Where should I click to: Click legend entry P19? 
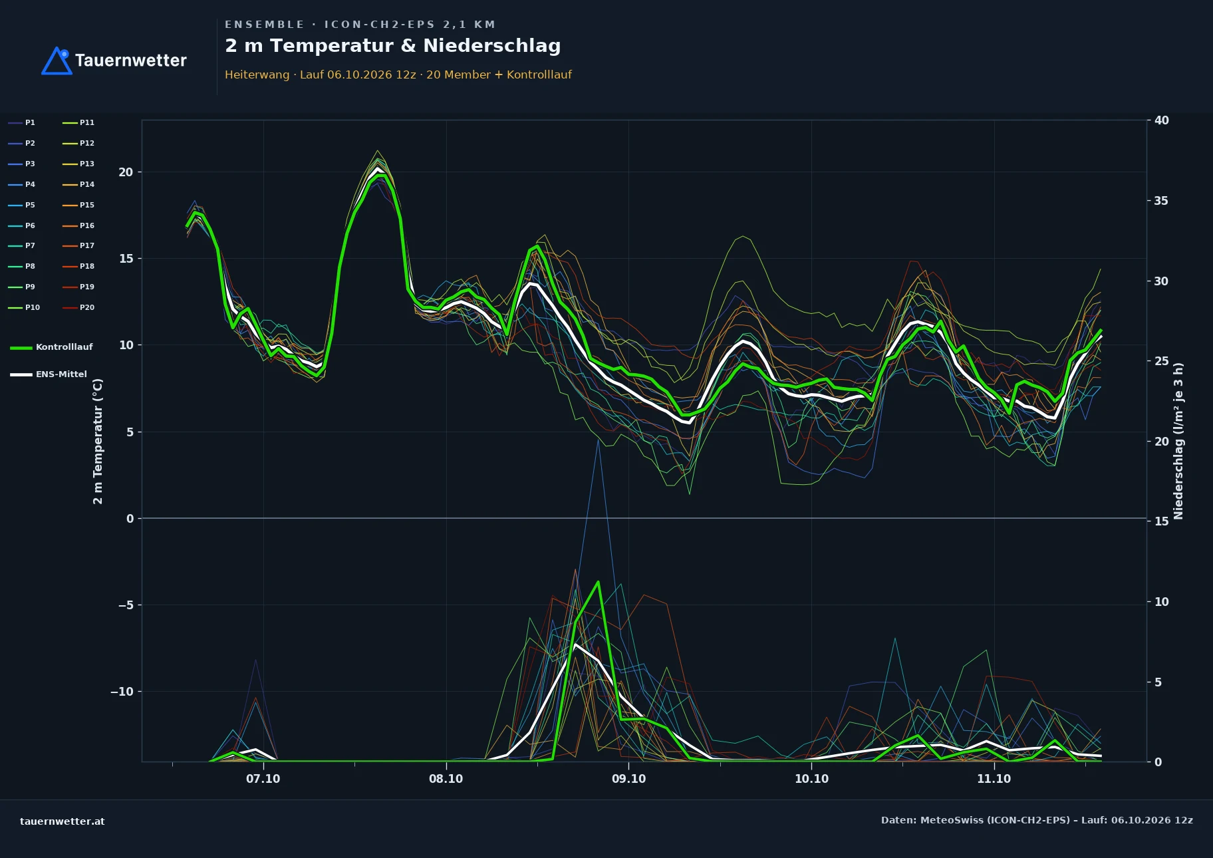78,287
